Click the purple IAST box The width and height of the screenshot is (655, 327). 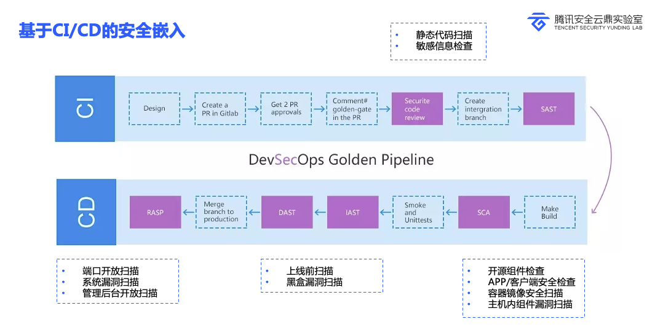coord(352,212)
